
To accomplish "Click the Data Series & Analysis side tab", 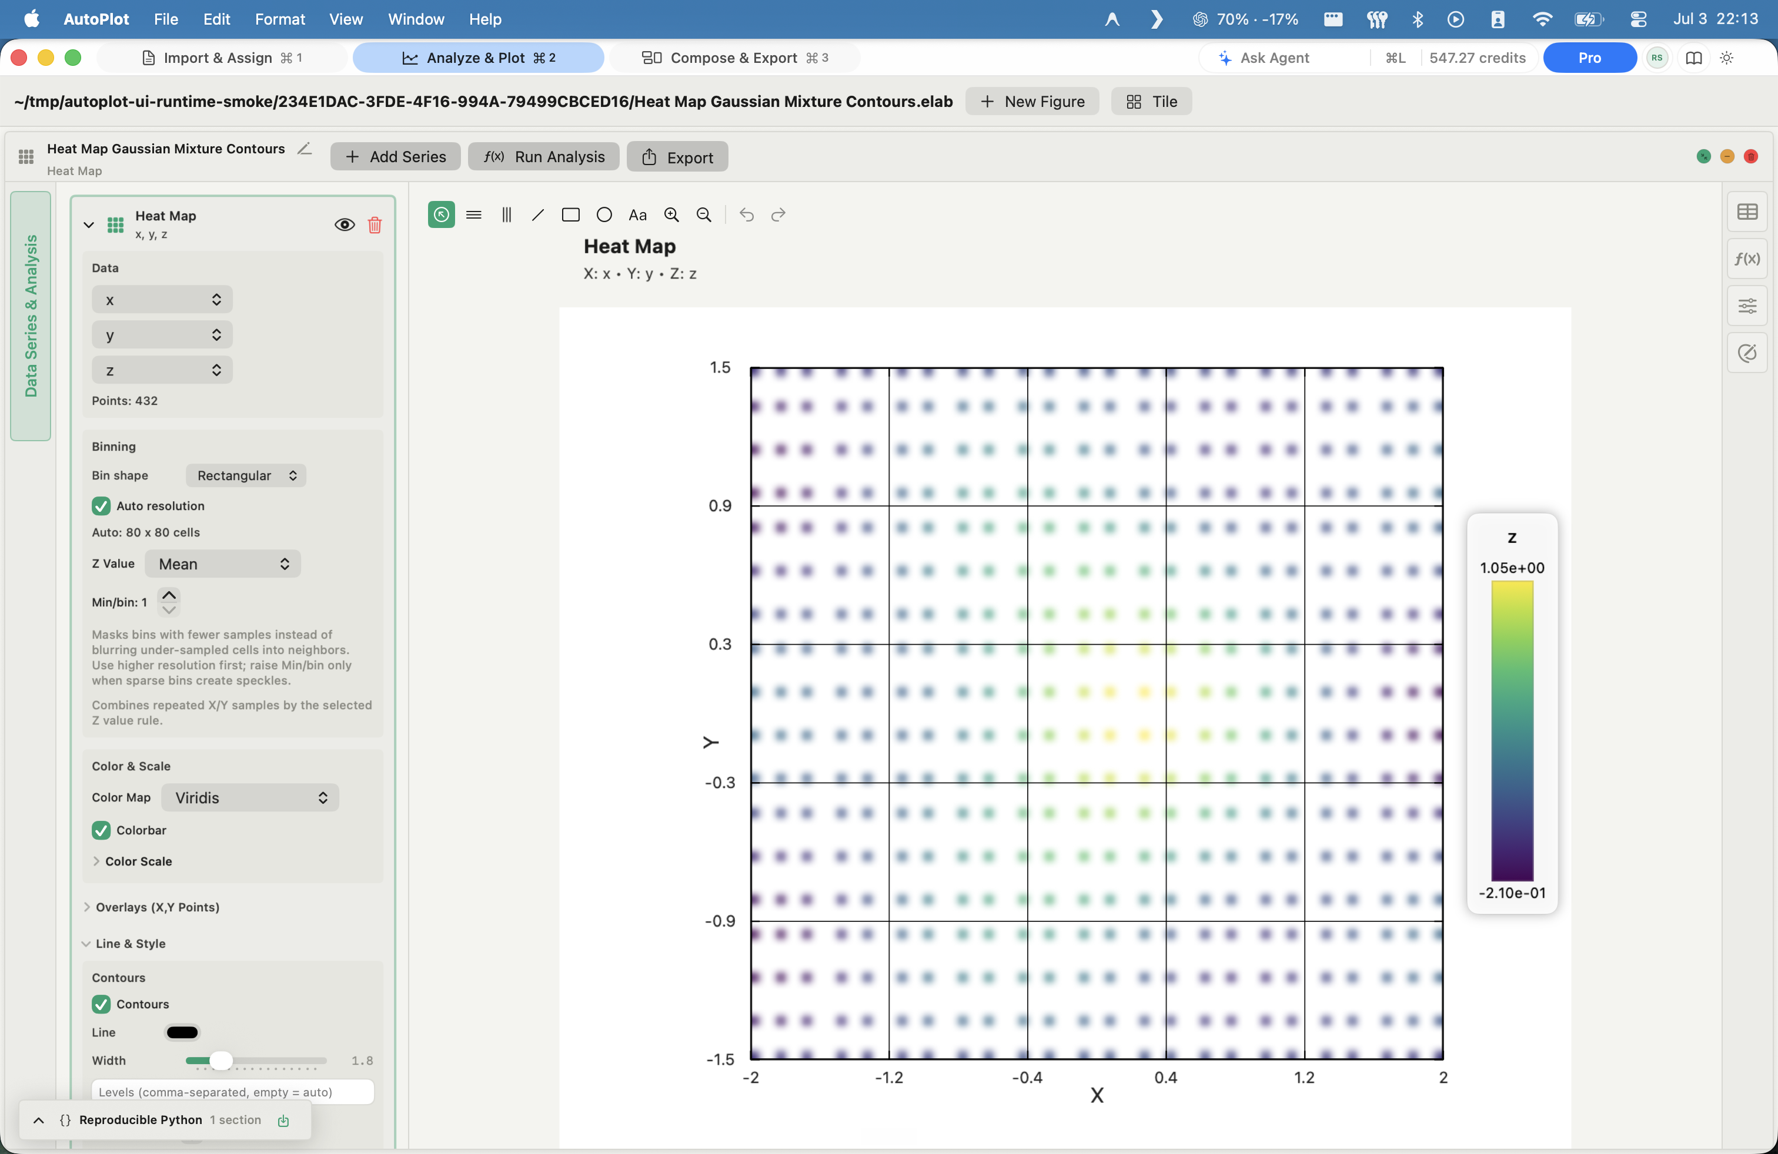I will click(31, 316).
